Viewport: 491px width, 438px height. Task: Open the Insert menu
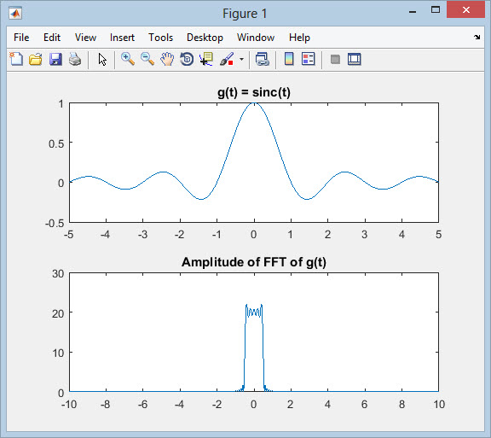coord(122,38)
